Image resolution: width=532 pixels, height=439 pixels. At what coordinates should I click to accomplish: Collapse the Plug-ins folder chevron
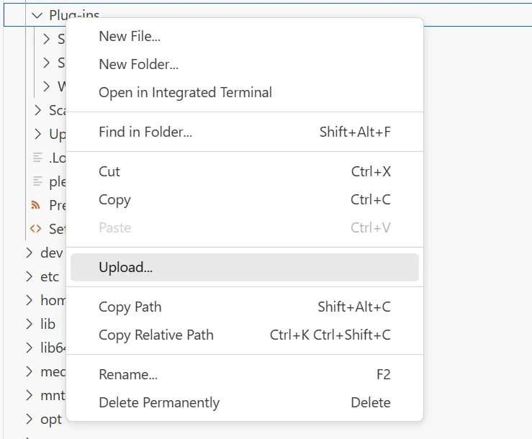coord(37,15)
